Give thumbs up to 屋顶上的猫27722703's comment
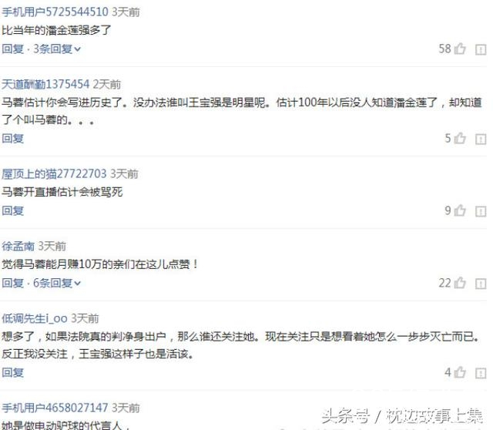 pyautogui.click(x=460, y=210)
